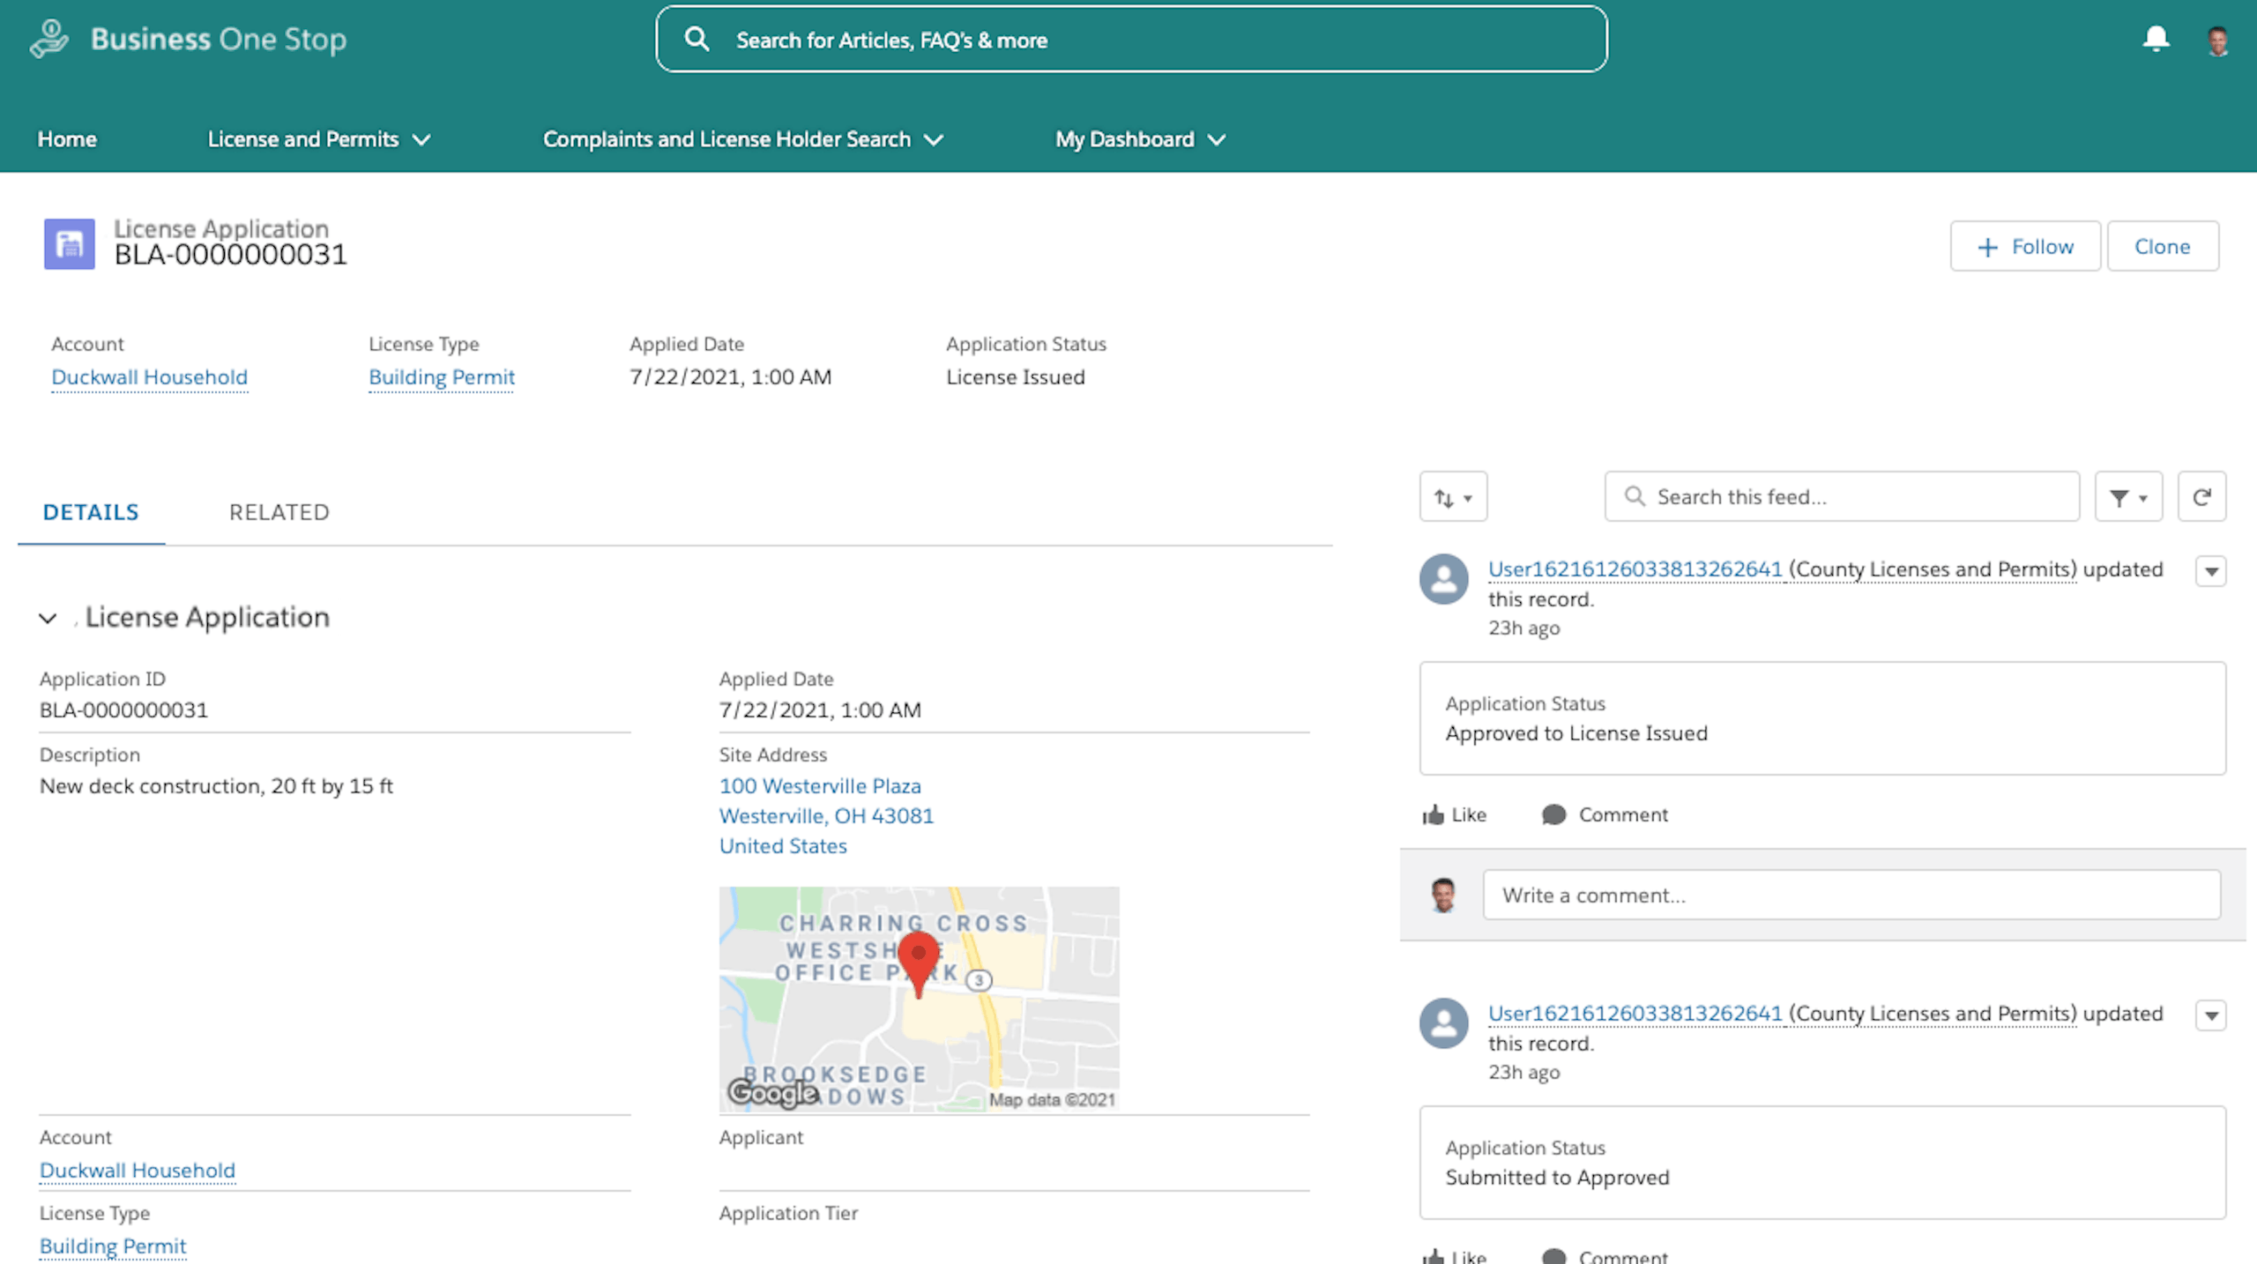
Task: Switch to the Related tab
Action: coord(279,512)
